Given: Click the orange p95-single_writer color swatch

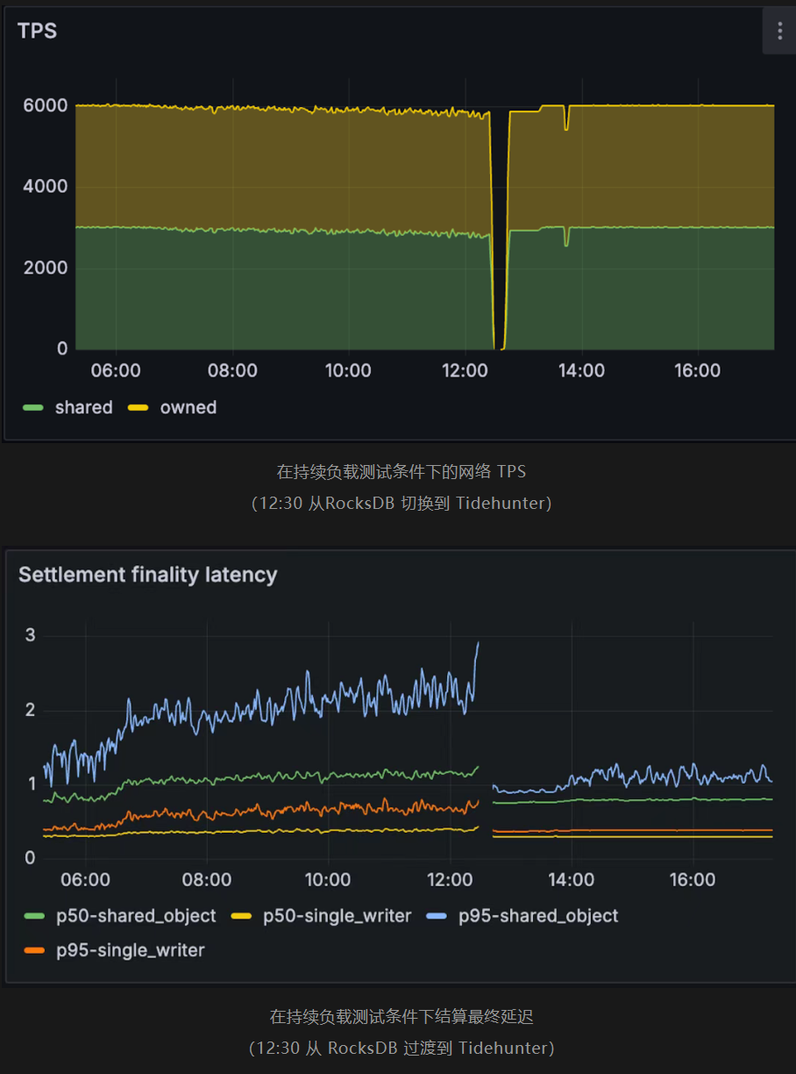Looking at the screenshot, I should point(33,950).
